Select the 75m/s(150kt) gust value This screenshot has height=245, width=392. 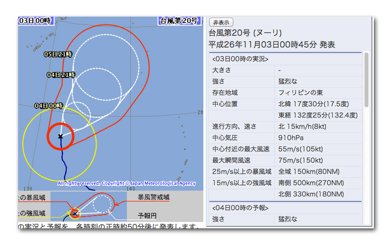pyautogui.click(x=300, y=160)
